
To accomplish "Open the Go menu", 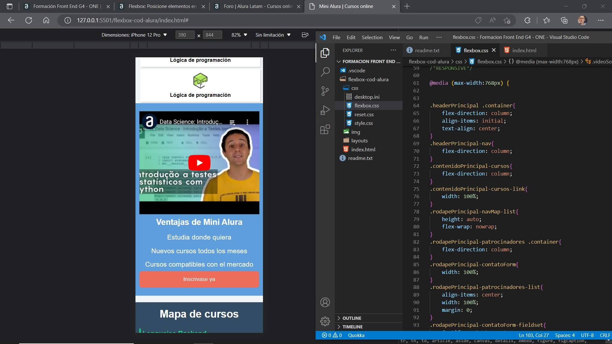I will [x=410, y=37].
